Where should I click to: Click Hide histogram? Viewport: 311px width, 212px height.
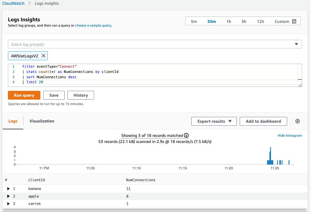click(289, 135)
